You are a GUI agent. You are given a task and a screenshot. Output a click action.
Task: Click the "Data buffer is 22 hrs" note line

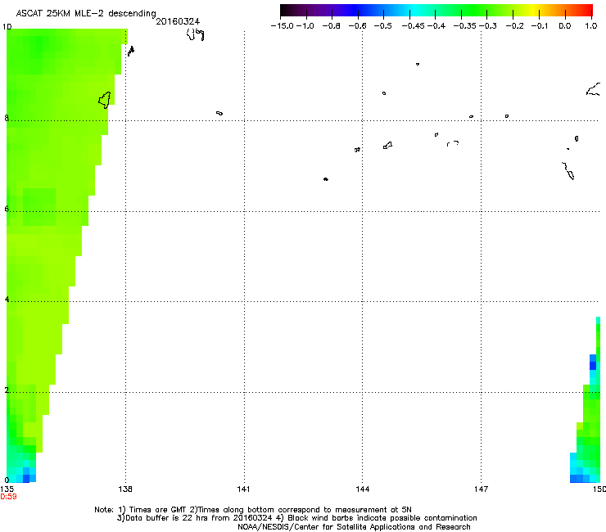pyautogui.click(x=296, y=518)
